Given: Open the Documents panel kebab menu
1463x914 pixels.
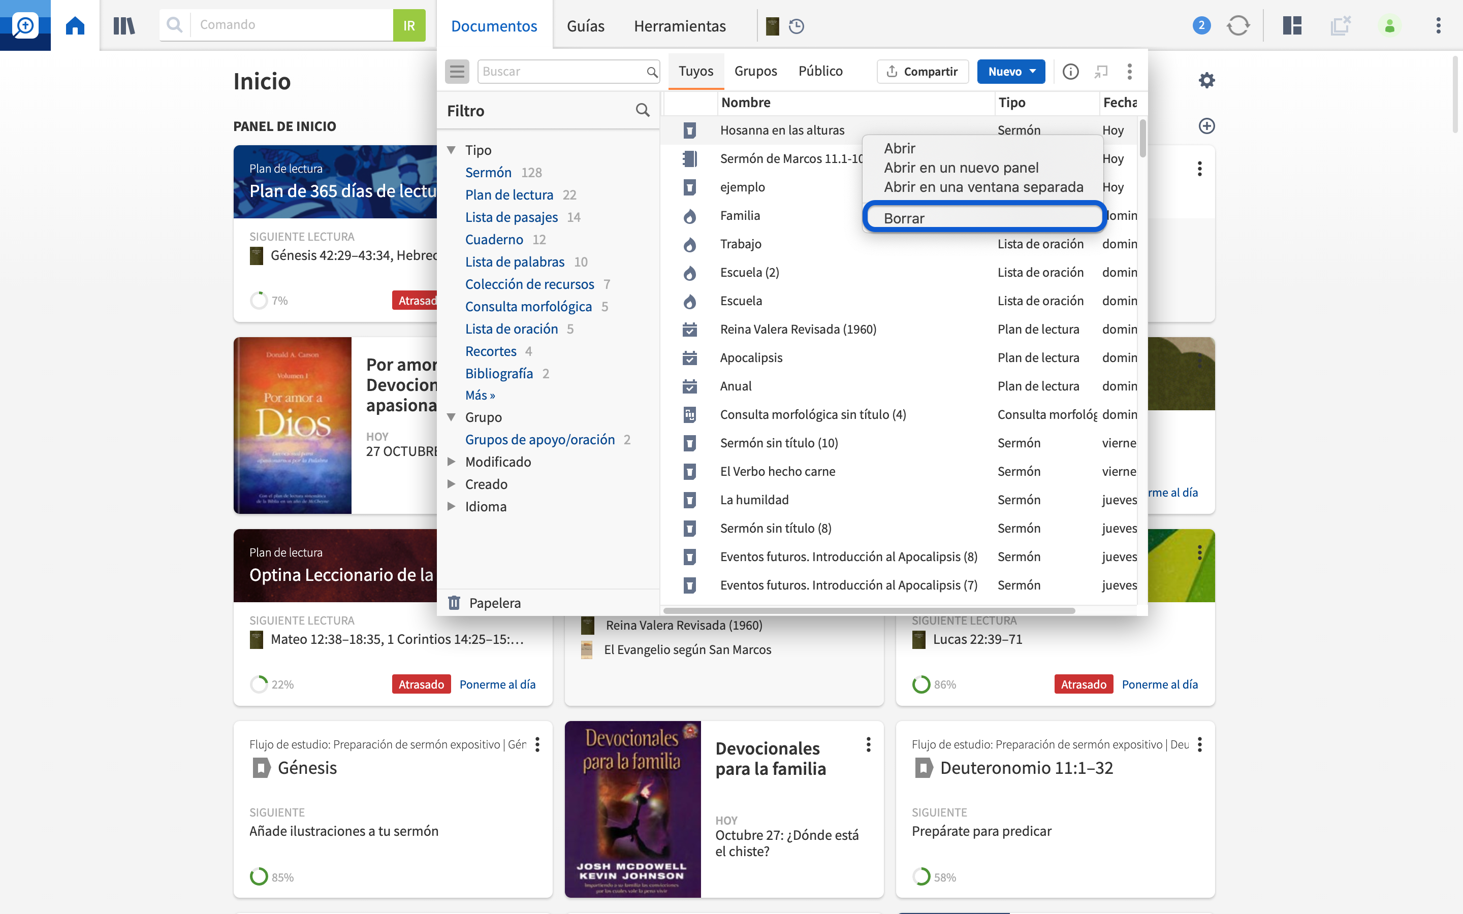Looking at the screenshot, I should (1129, 71).
